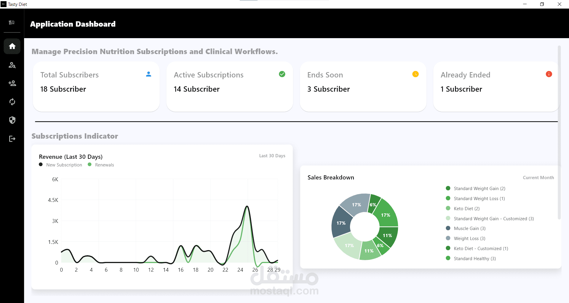The width and height of the screenshot is (569, 303).
Task: Open the Already Ended card
Action: coord(496,87)
